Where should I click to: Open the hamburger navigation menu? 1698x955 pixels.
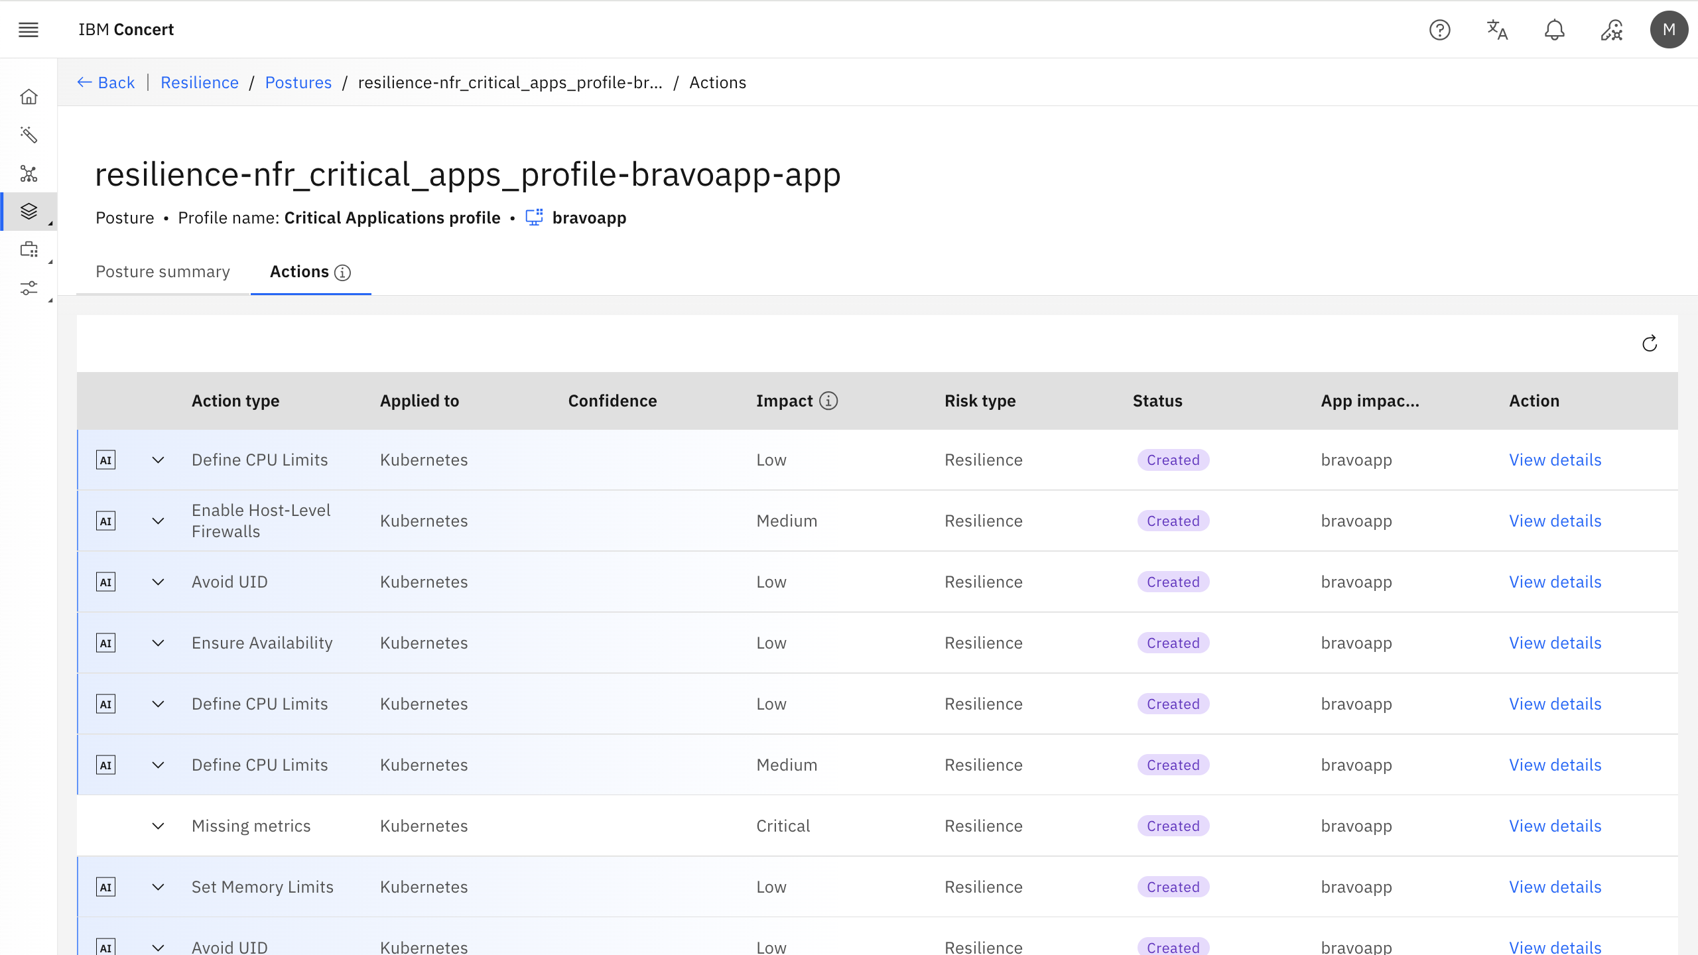[x=29, y=30]
